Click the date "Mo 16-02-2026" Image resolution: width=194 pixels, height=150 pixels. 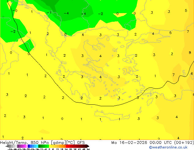129,143
